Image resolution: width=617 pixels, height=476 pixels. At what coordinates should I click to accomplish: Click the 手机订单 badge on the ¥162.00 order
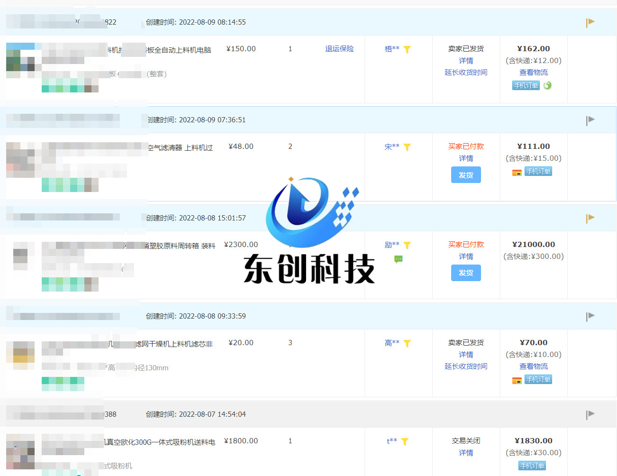(x=526, y=85)
